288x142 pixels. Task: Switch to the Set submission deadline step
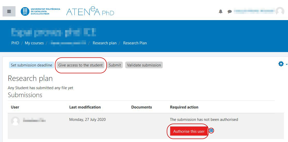pos(32,65)
